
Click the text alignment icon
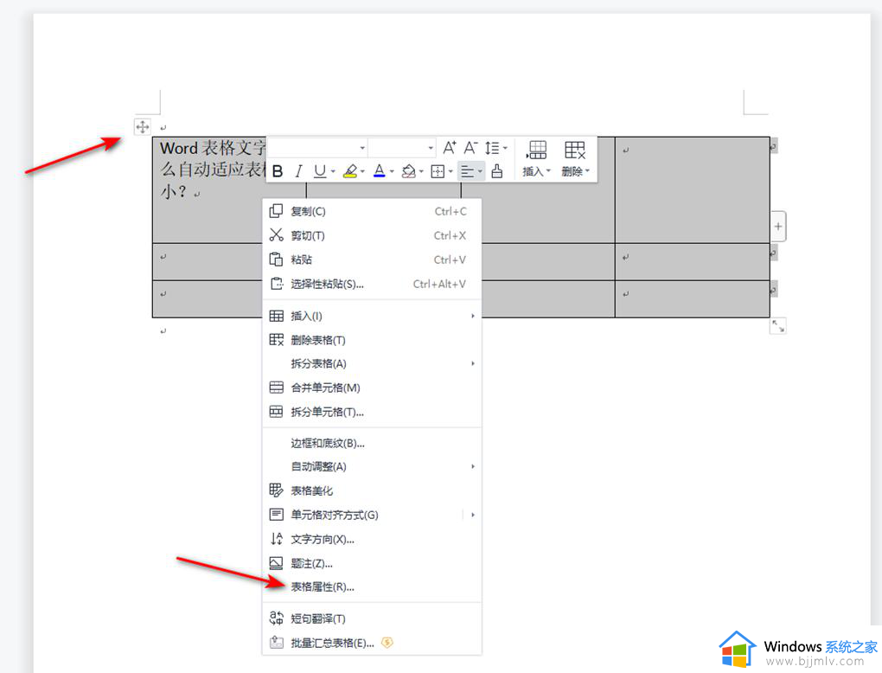468,171
